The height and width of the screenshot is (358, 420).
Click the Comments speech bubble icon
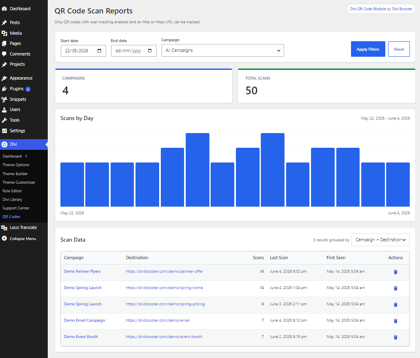point(4,54)
